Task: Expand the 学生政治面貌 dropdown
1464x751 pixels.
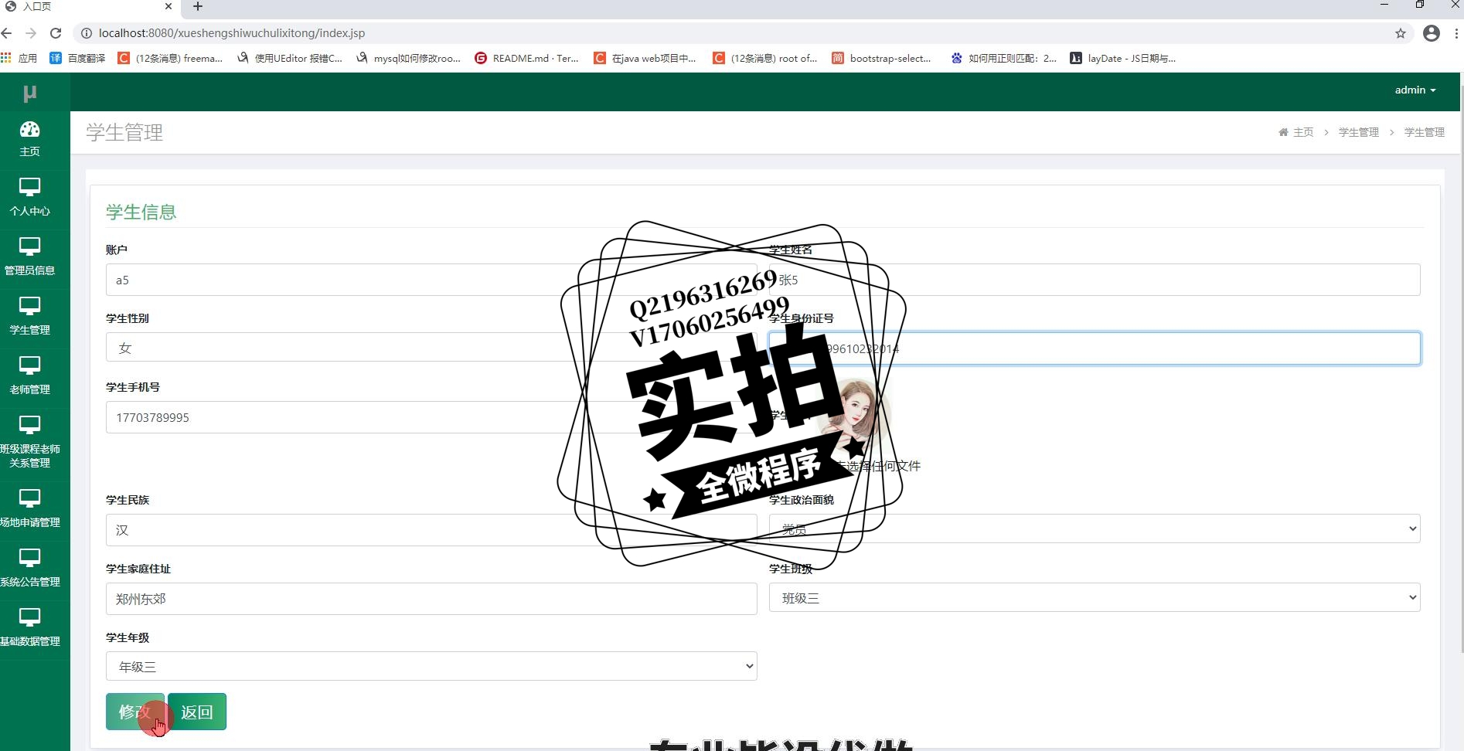Action: pyautogui.click(x=1095, y=528)
